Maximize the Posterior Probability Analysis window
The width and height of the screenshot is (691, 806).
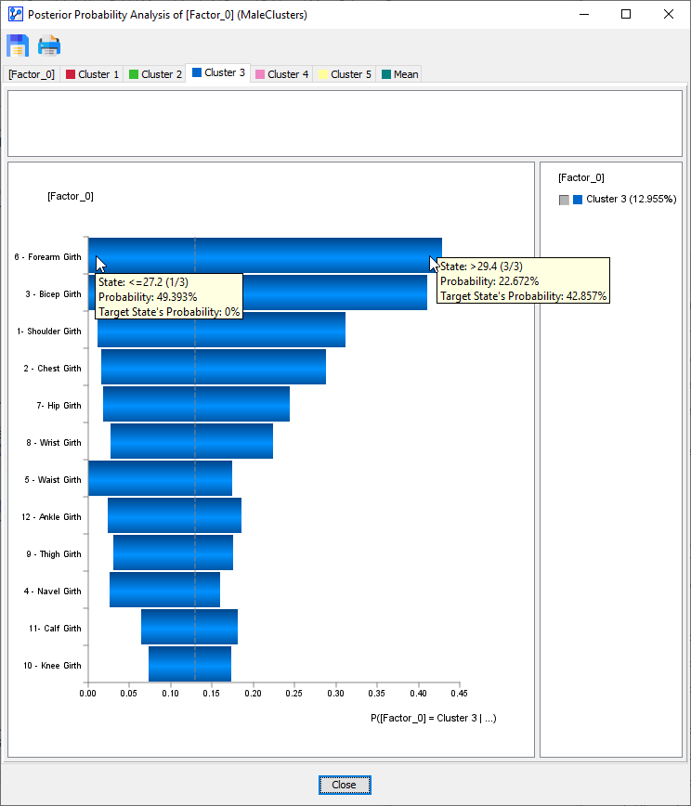click(626, 15)
